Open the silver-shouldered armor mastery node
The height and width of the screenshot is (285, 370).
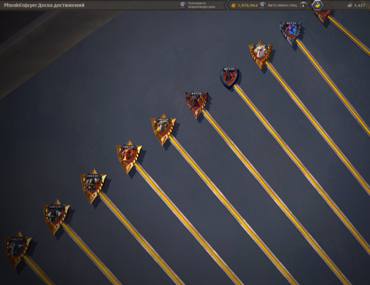[93, 186]
